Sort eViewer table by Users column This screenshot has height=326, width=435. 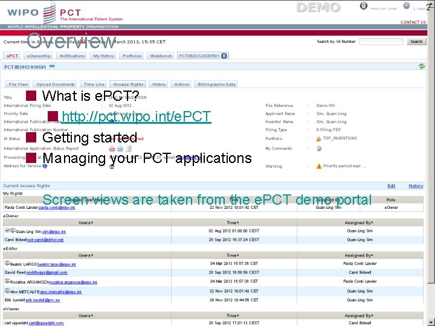tap(86, 316)
